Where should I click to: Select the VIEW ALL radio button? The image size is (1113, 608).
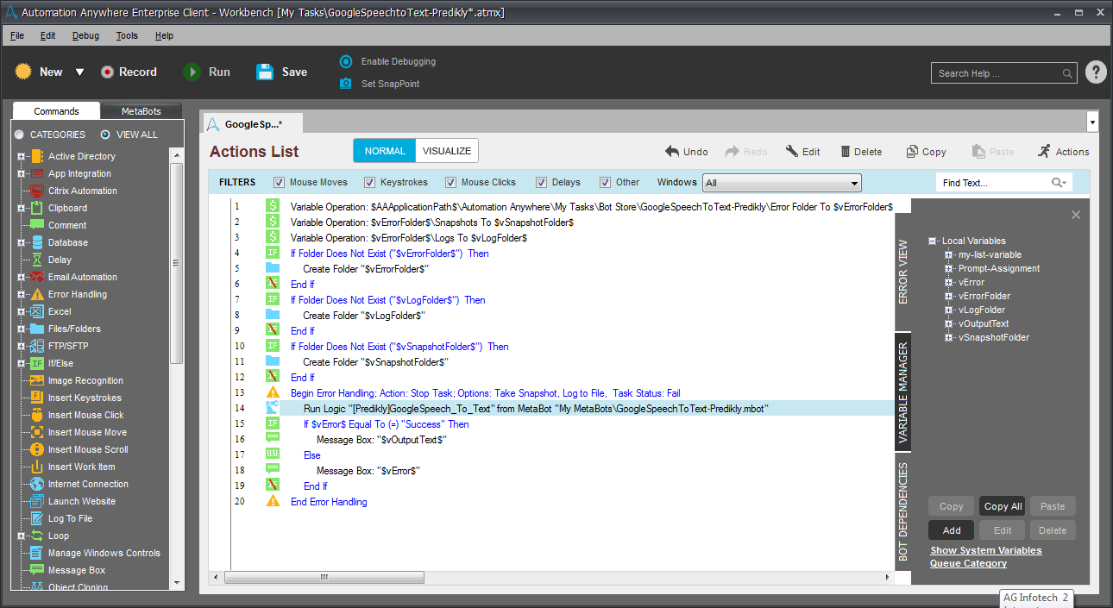[x=105, y=135]
